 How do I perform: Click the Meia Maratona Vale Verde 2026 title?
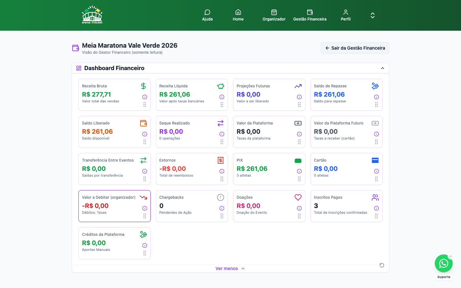[x=130, y=45]
